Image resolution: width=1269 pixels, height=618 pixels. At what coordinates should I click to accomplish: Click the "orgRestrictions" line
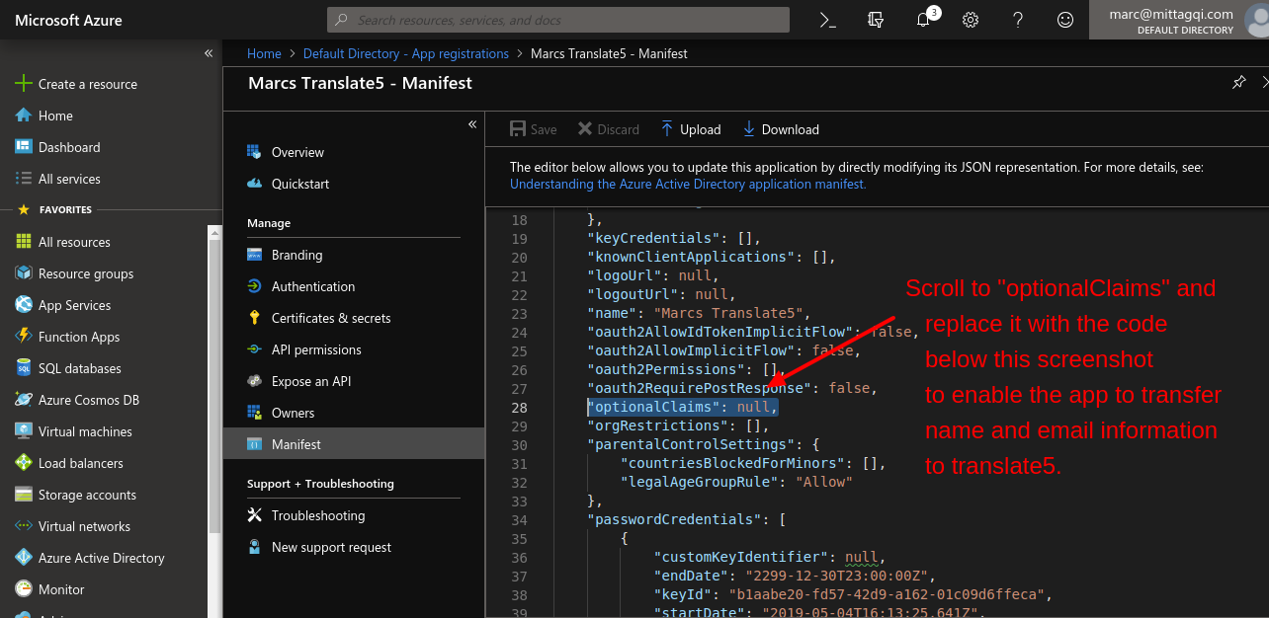pos(678,425)
